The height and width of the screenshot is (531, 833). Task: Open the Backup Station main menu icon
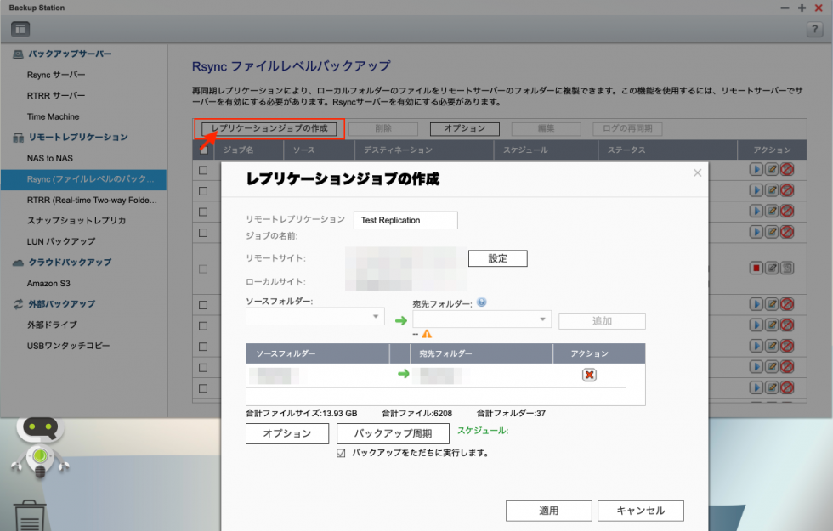coord(20,29)
